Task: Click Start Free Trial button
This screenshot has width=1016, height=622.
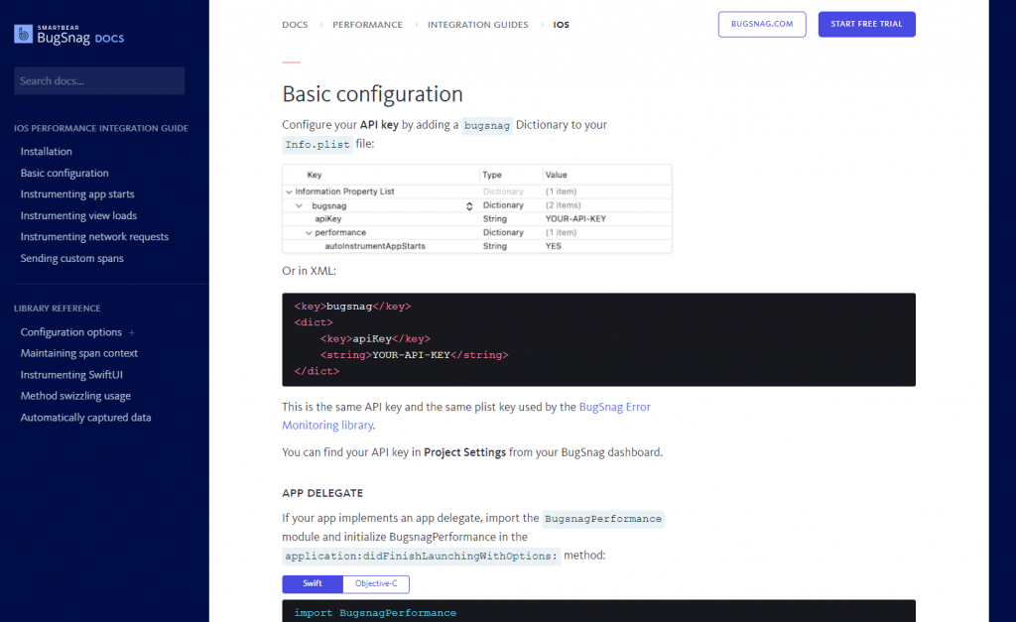Action: 866,24
